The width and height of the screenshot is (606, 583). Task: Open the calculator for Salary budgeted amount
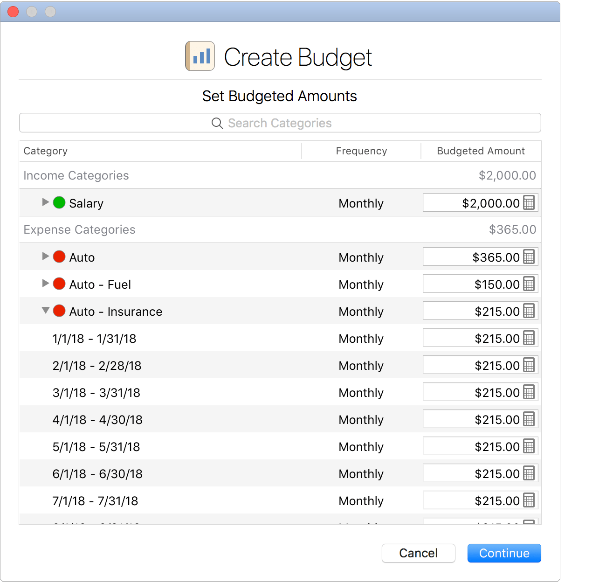530,203
